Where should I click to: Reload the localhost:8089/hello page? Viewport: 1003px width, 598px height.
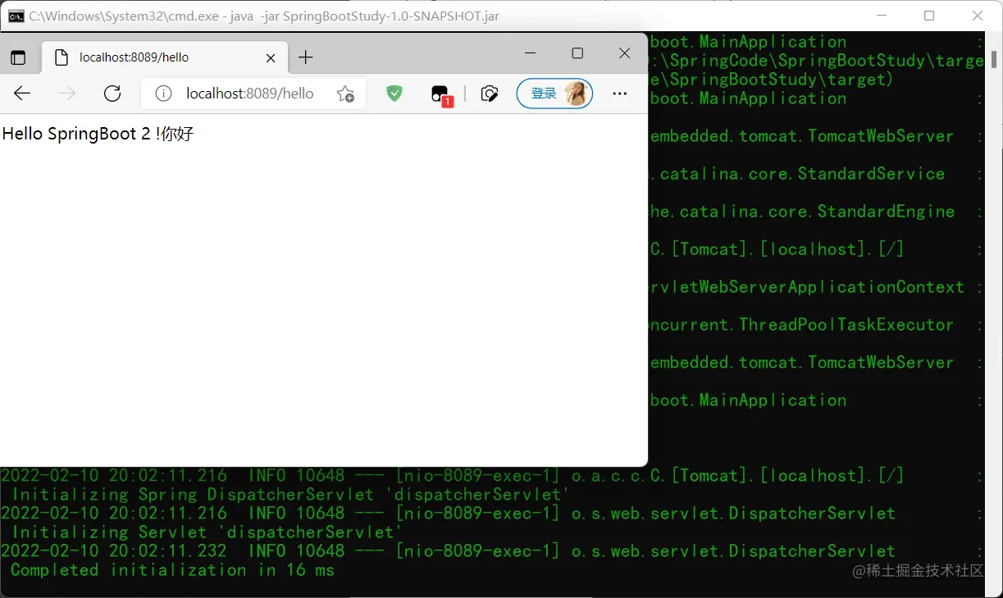112,94
